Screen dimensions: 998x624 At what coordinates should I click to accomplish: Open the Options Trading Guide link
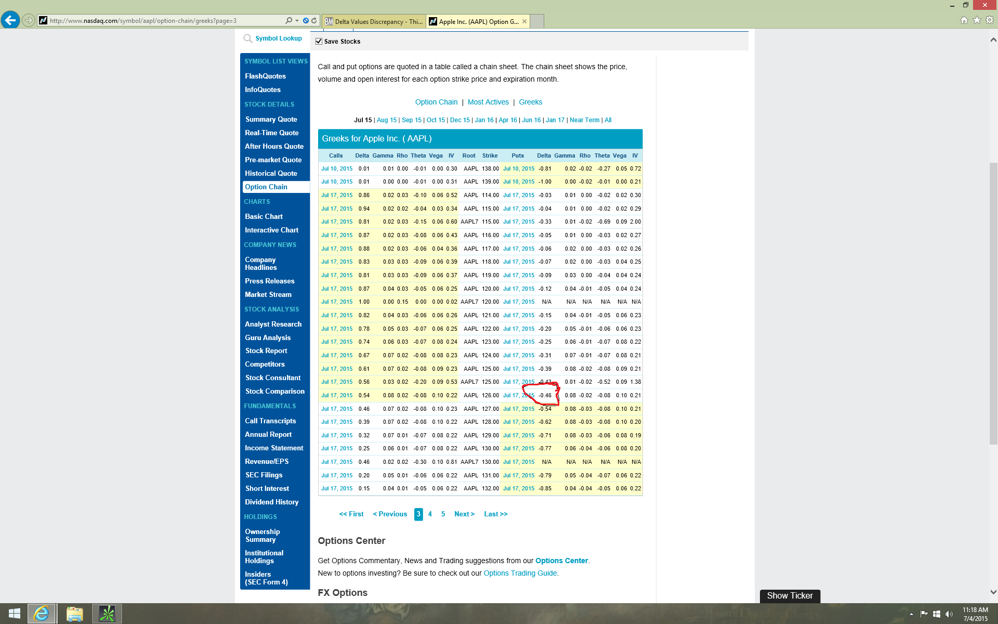[x=520, y=573]
